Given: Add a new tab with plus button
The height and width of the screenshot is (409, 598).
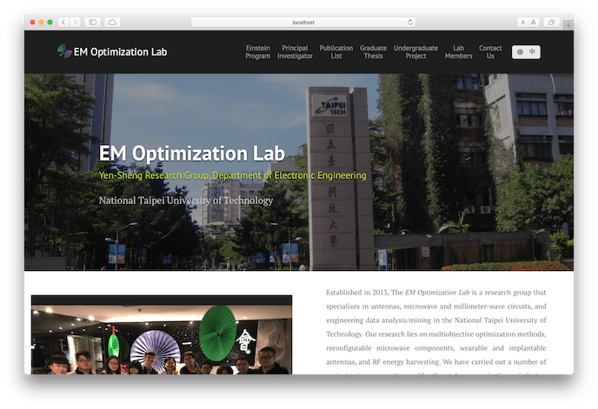Looking at the screenshot, I should (568, 25).
